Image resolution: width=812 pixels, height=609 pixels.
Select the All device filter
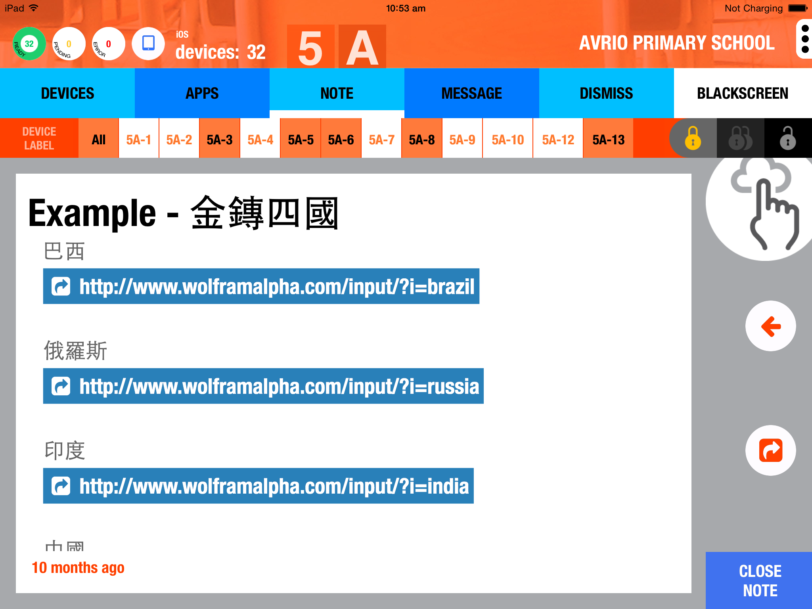(x=98, y=138)
